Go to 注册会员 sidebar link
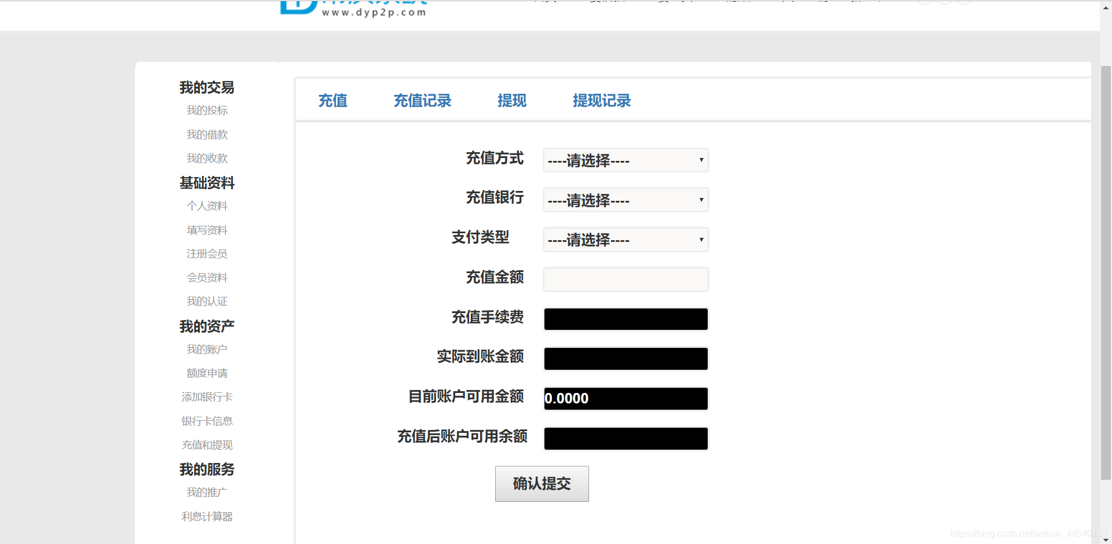The height and width of the screenshot is (544, 1112). pyautogui.click(x=207, y=254)
